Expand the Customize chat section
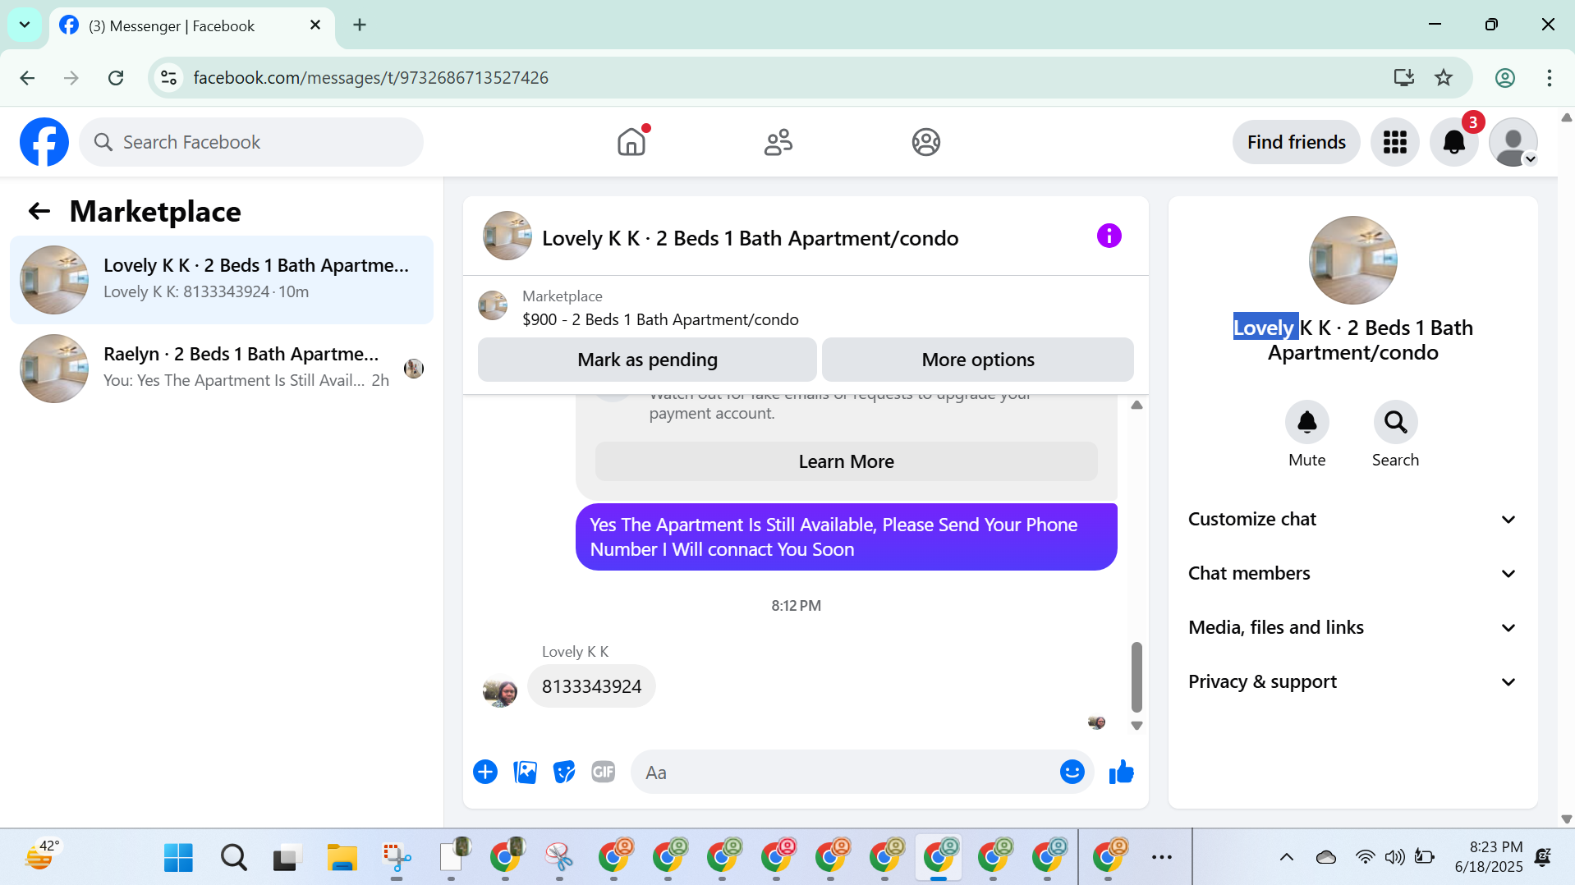1575x885 pixels. pyautogui.click(x=1352, y=519)
